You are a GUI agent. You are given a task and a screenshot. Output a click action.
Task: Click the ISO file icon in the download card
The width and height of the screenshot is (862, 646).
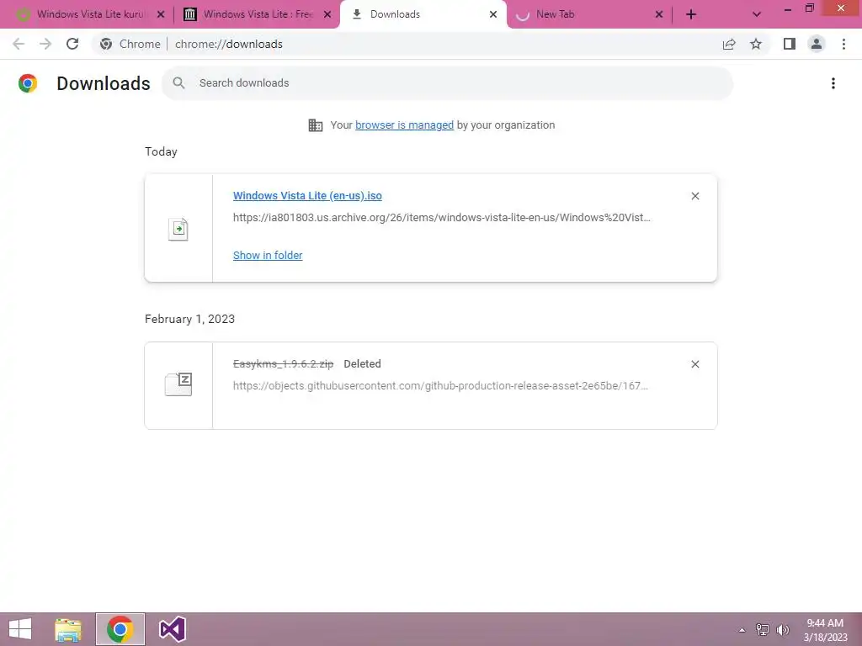(178, 229)
